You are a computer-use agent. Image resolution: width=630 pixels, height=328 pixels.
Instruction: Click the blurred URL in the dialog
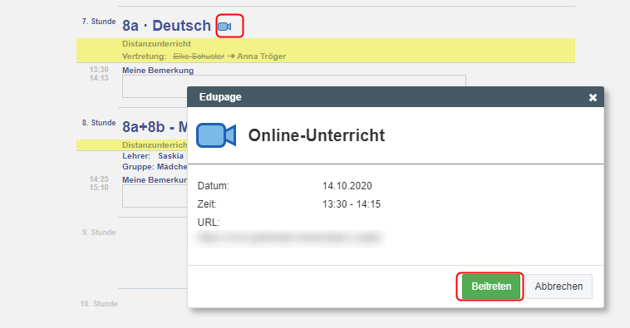pos(289,237)
